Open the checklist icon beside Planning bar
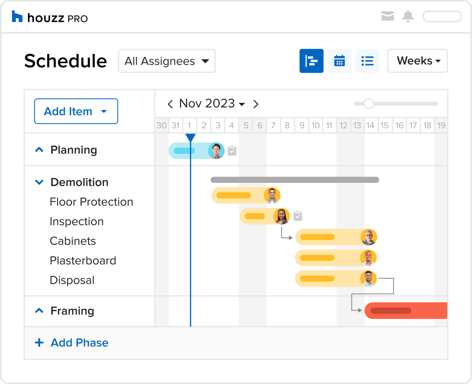The width and height of the screenshot is (472, 384). pos(232,150)
